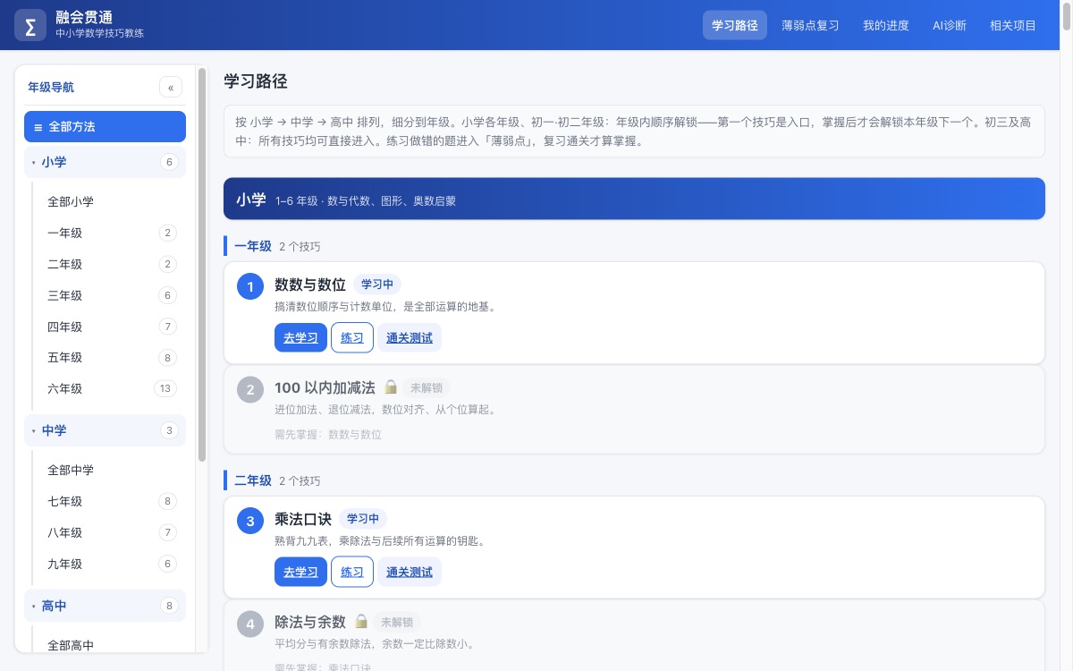Click 练习 for 乘法口诀
Screen dimensions: 1073x671
(x=352, y=572)
